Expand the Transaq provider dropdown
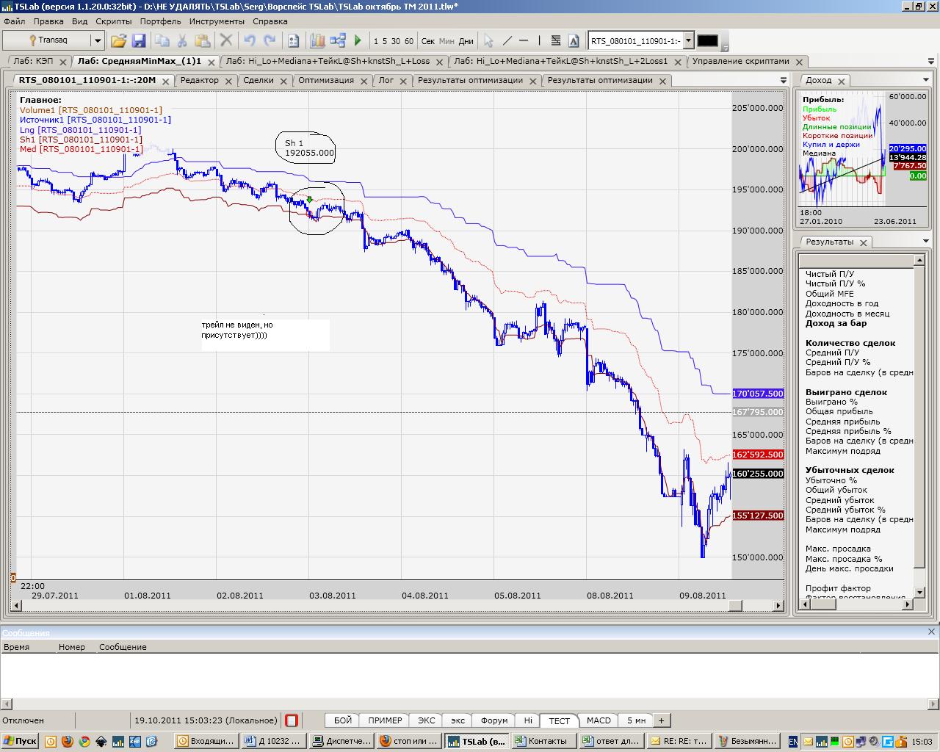 [x=97, y=40]
